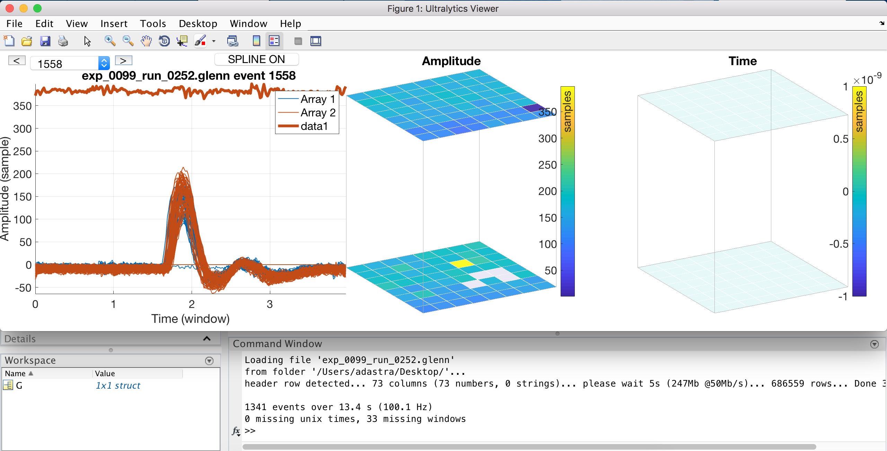
Task: Open the Tools menu
Action: tap(153, 24)
